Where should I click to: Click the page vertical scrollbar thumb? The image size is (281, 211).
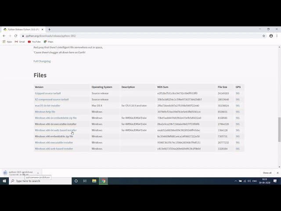tap(279, 129)
